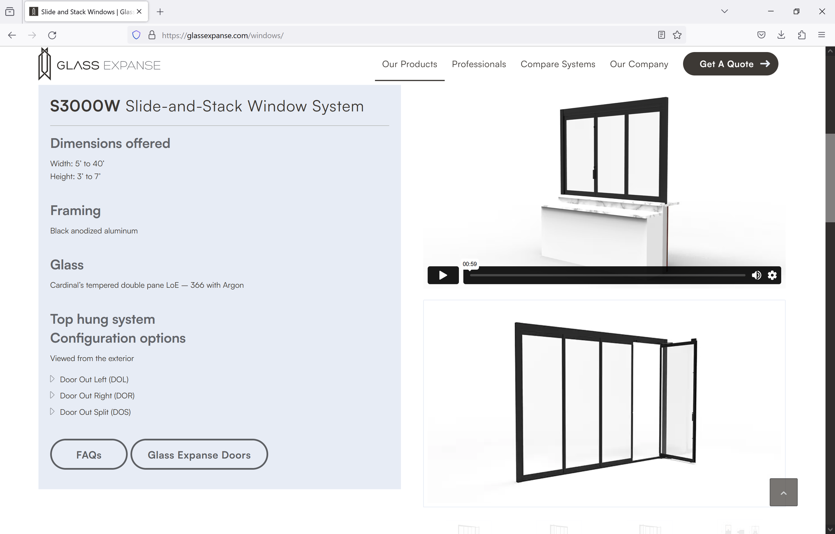Open video settings gear
835x534 pixels.
[x=772, y=275]
